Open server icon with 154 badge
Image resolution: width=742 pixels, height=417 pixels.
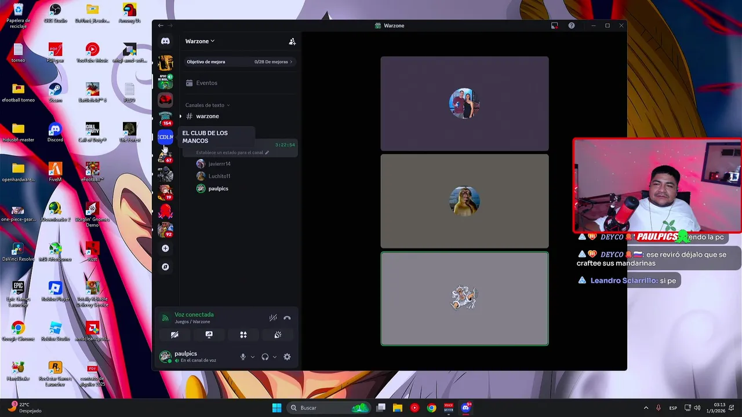165,118
